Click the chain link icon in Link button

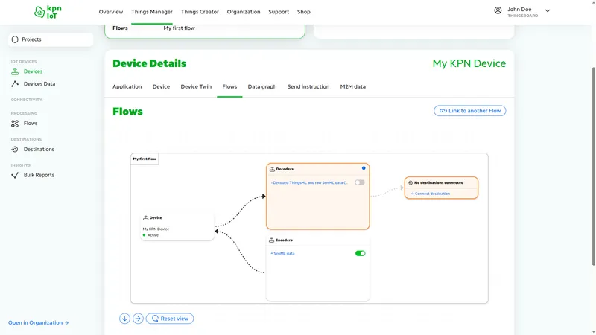point(443,111)
